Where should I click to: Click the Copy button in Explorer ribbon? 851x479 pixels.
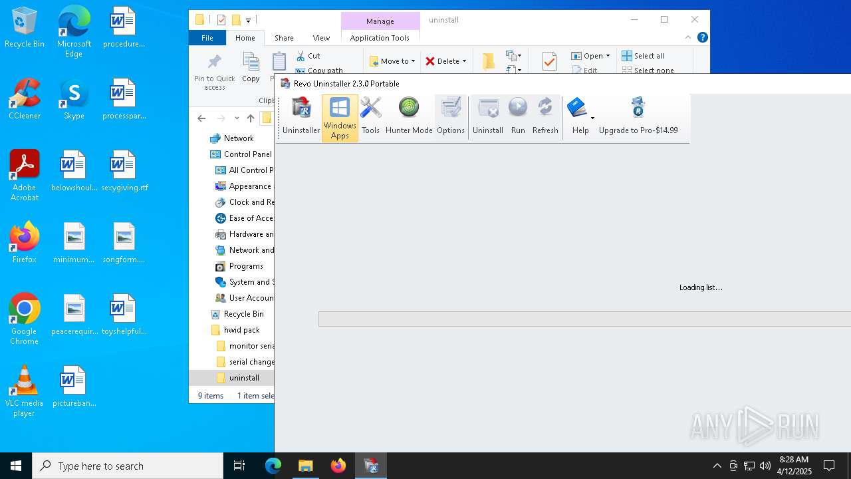pos(251,69)
